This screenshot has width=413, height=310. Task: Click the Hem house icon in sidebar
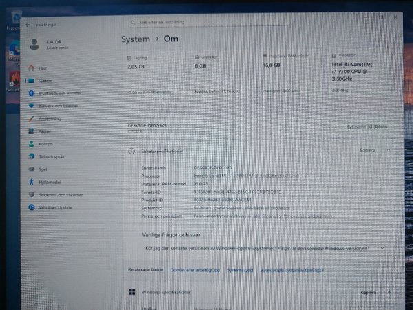tap(30, 68)
